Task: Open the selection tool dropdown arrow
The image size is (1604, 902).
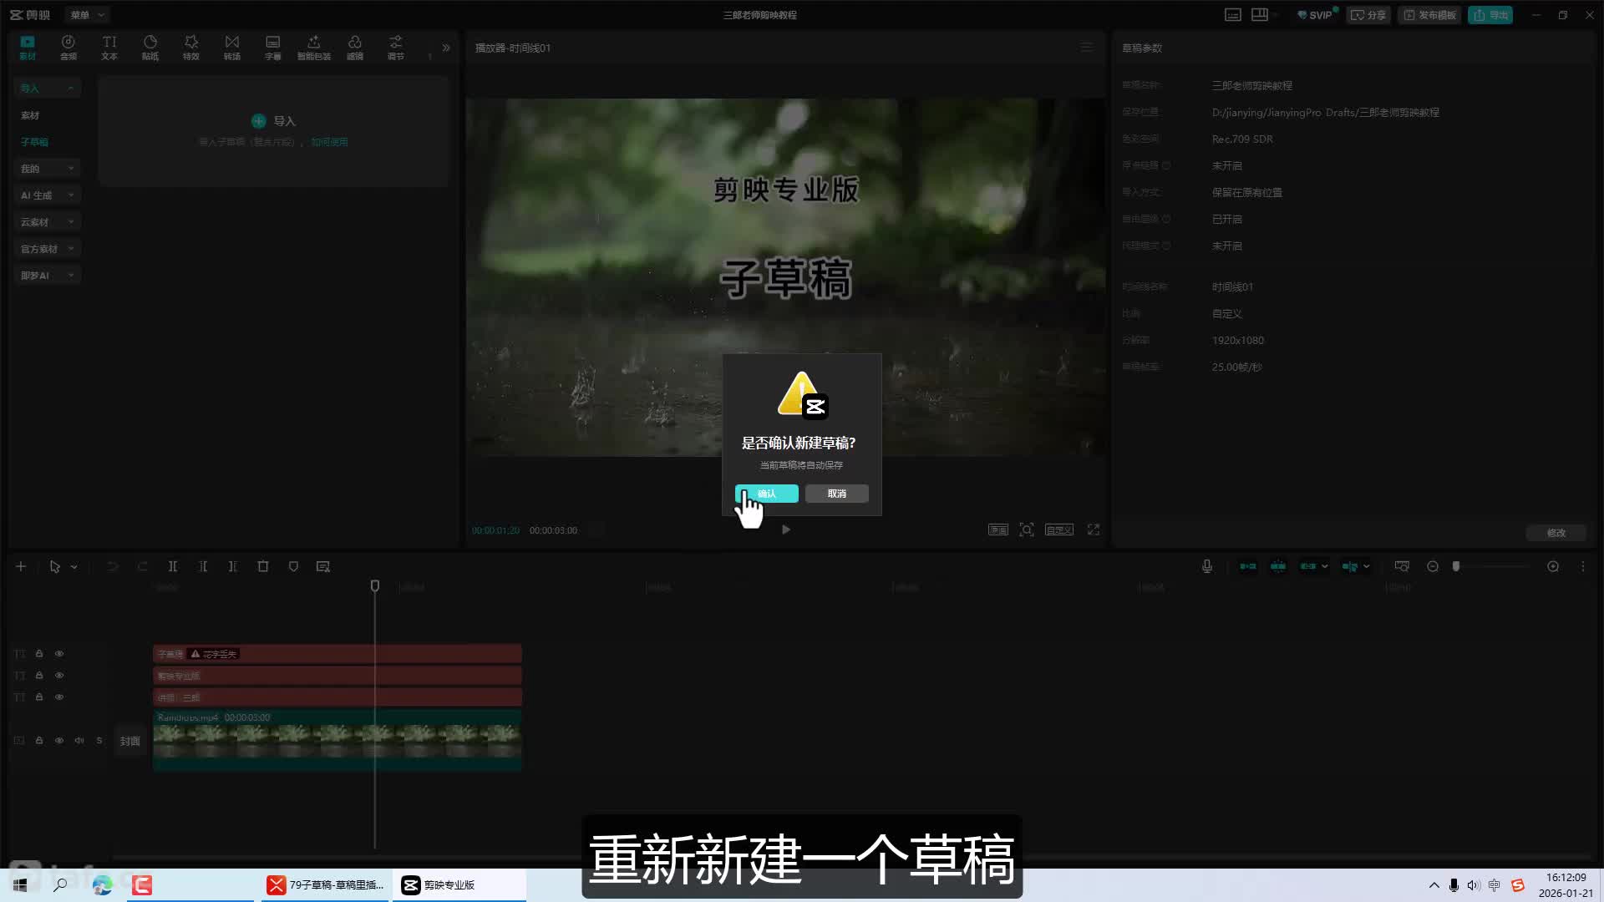Action: [x=74, y=567]
